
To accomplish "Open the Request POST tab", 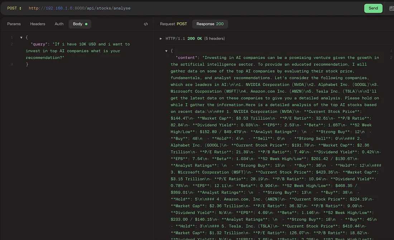I will 173,24.
